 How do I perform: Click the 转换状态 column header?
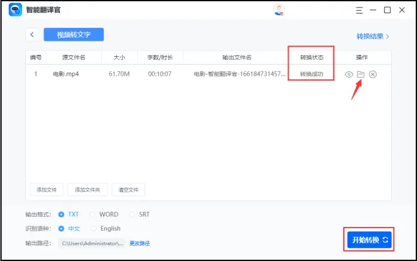click(311, 57)
